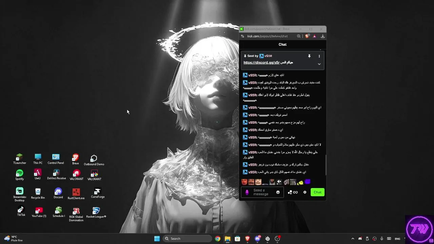This screenshot has width=434, height=244.
Task: Click the VALORANT shortcut beside Outbound Demo column
Action: (94, 175)
